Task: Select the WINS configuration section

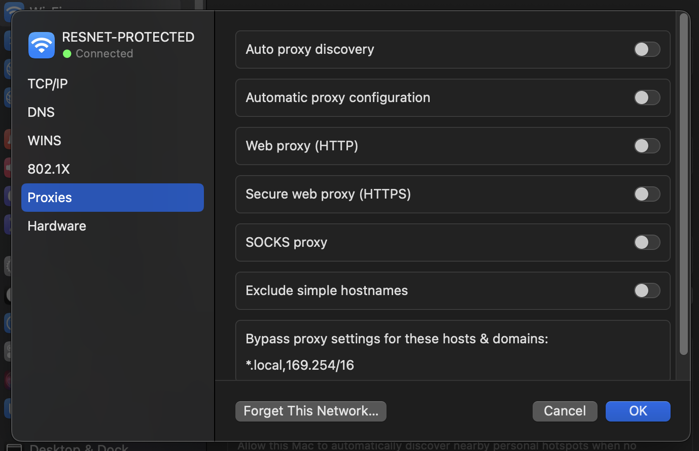Action: 44,141
